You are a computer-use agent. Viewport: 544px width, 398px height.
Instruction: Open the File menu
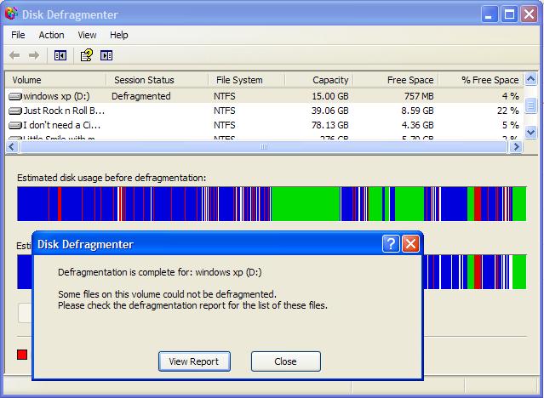(x=18, y=35)
